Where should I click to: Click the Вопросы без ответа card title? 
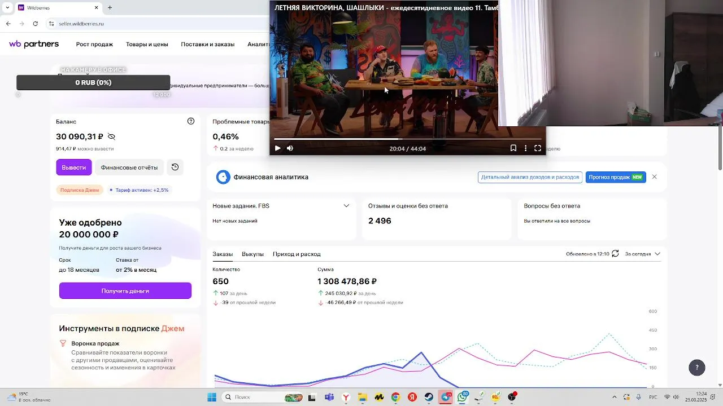(x=552, y=206)
